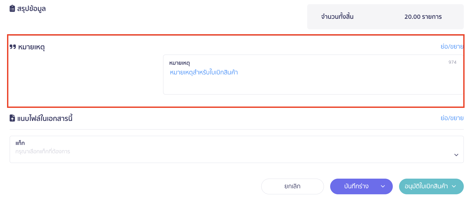Click the แนบไฟล์ในเอกสารนี้ section heading
The image size is (475, 199).
pos(45,118)
